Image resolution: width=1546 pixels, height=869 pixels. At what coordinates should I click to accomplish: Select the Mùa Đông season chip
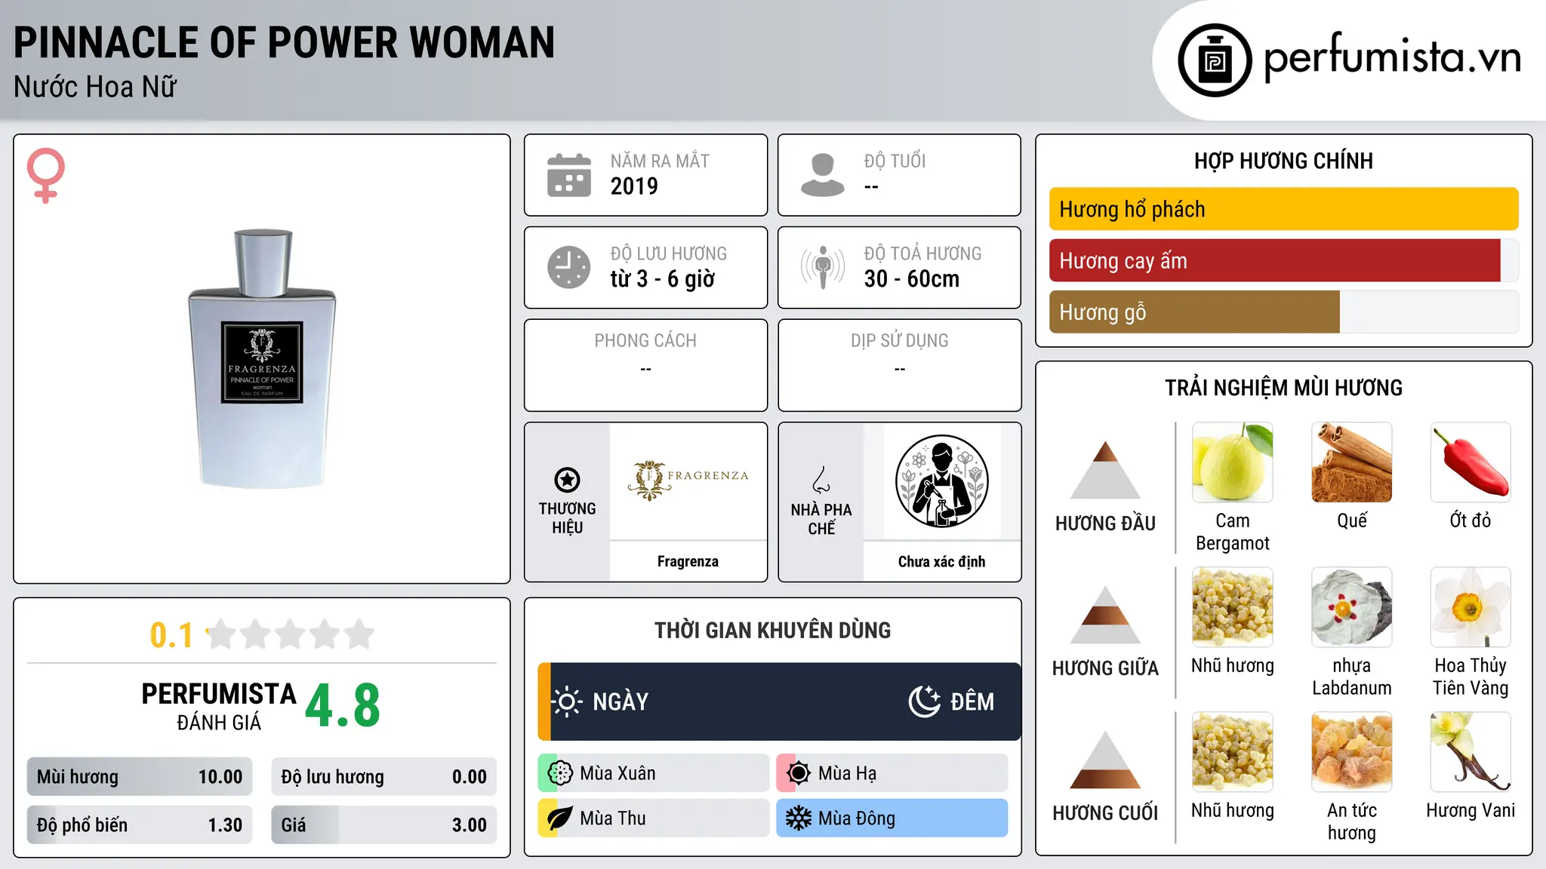click(892, 818)
